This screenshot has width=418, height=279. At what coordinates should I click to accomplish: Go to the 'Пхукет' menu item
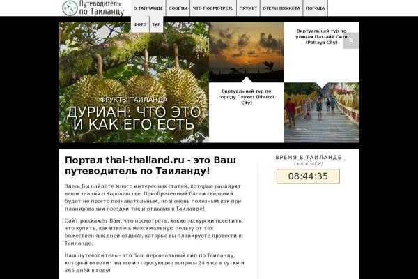click(x=248, y=8)
